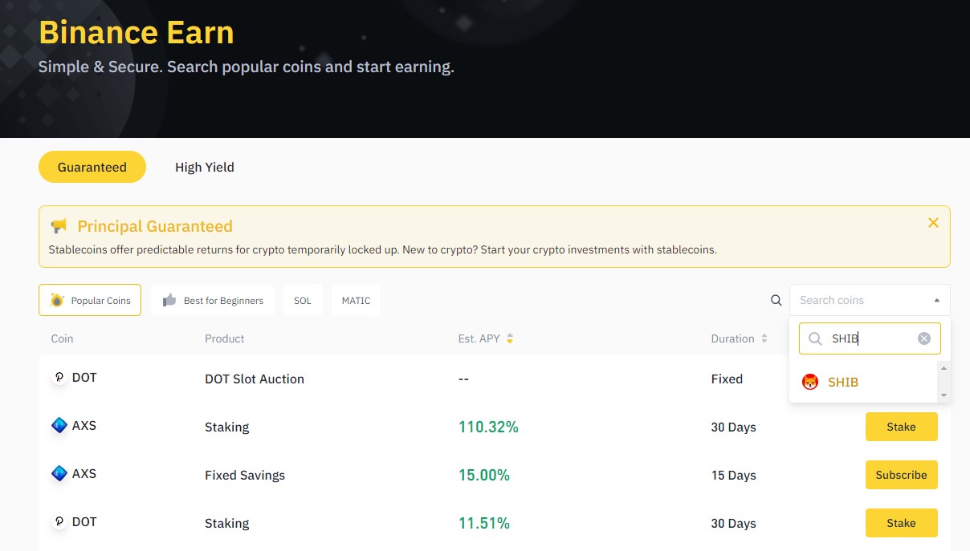This screenshot has height=551, width=970.
Task: Click the Binance Earn heading
Action: pyautogui.click(x=137, y=32)
